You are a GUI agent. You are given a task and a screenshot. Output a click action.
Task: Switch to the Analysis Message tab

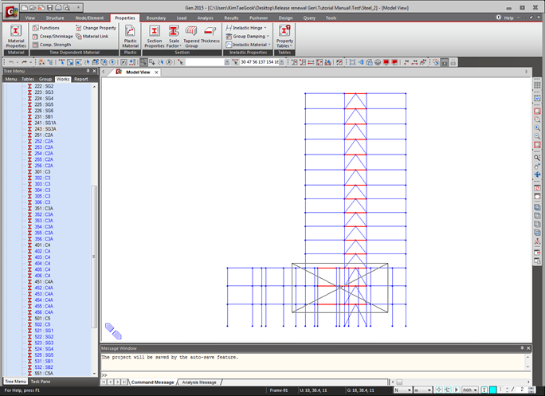(x=199, y=382)
